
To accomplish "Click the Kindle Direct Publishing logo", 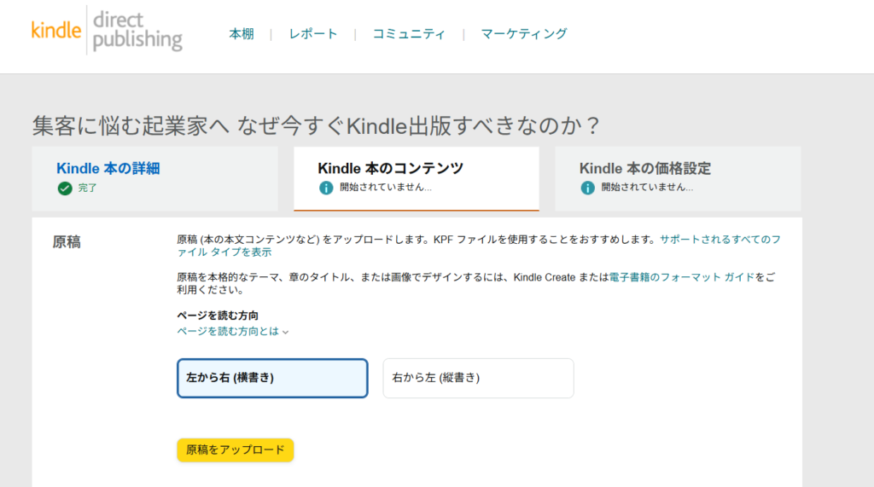I will point(107,32).
